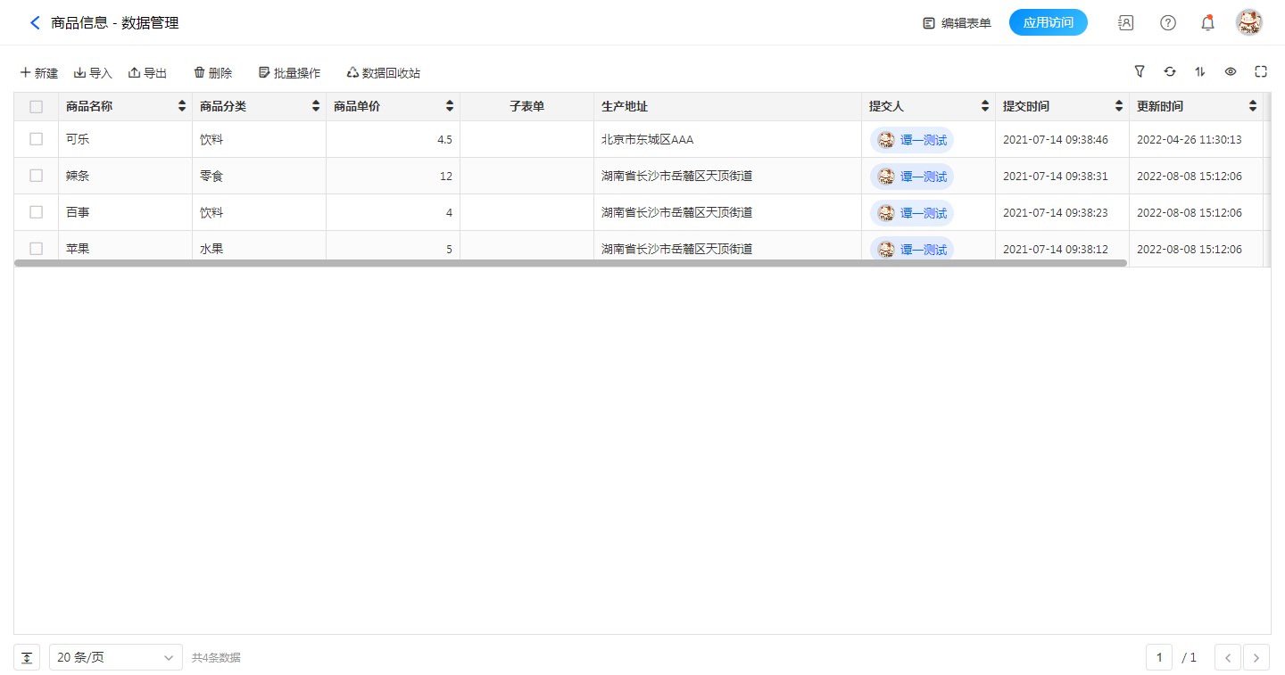Image resolution: width=1285 pixels, height=675 pixels.
Task: Open the notification bell
Action: coord(1207,23)
